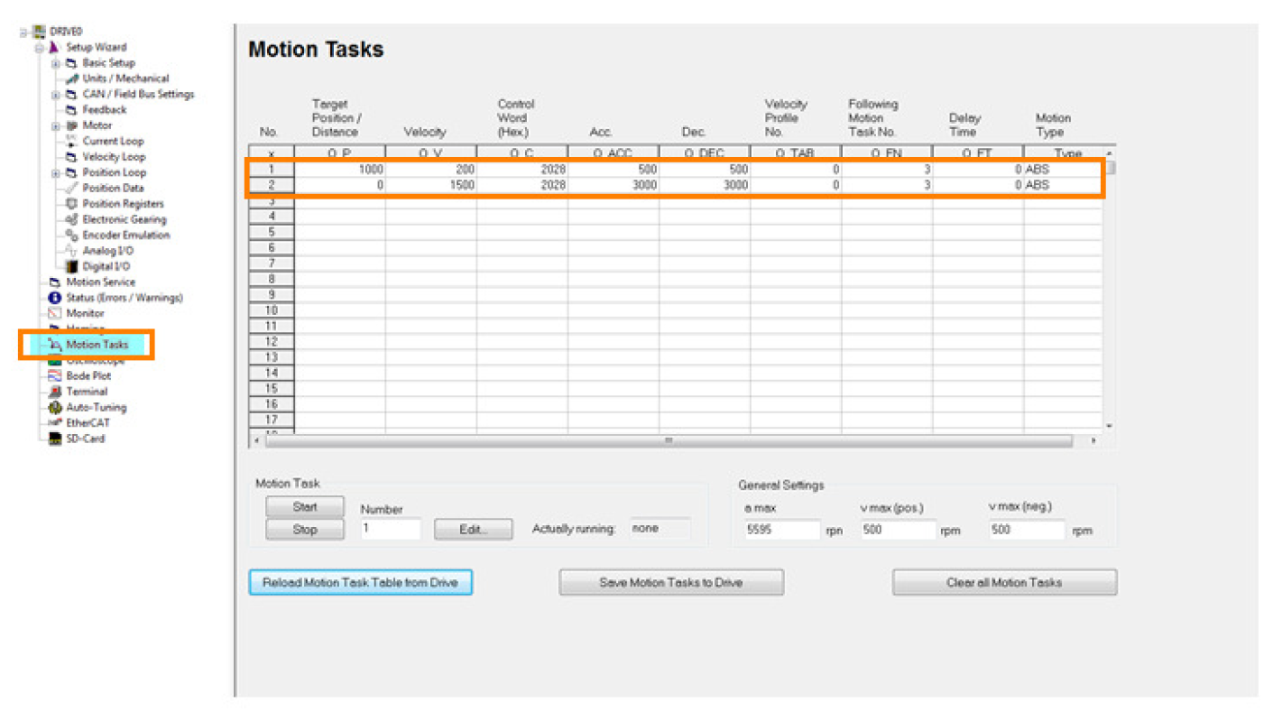Screen dimensions: 1273x712
Task: Click the Digital I/O icon
Action: (71, 266)
